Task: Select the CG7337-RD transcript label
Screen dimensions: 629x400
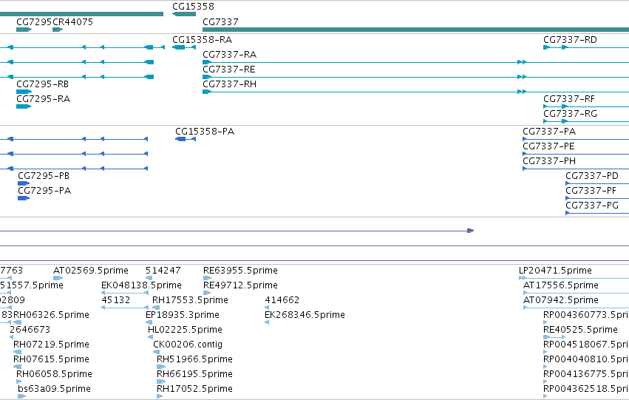Action: pos(570,40)
